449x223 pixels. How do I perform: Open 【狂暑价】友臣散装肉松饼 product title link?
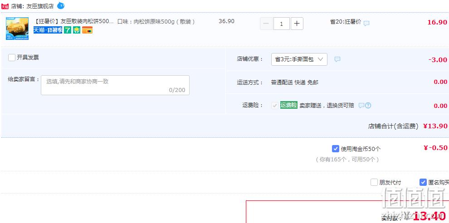coord(74,21)
